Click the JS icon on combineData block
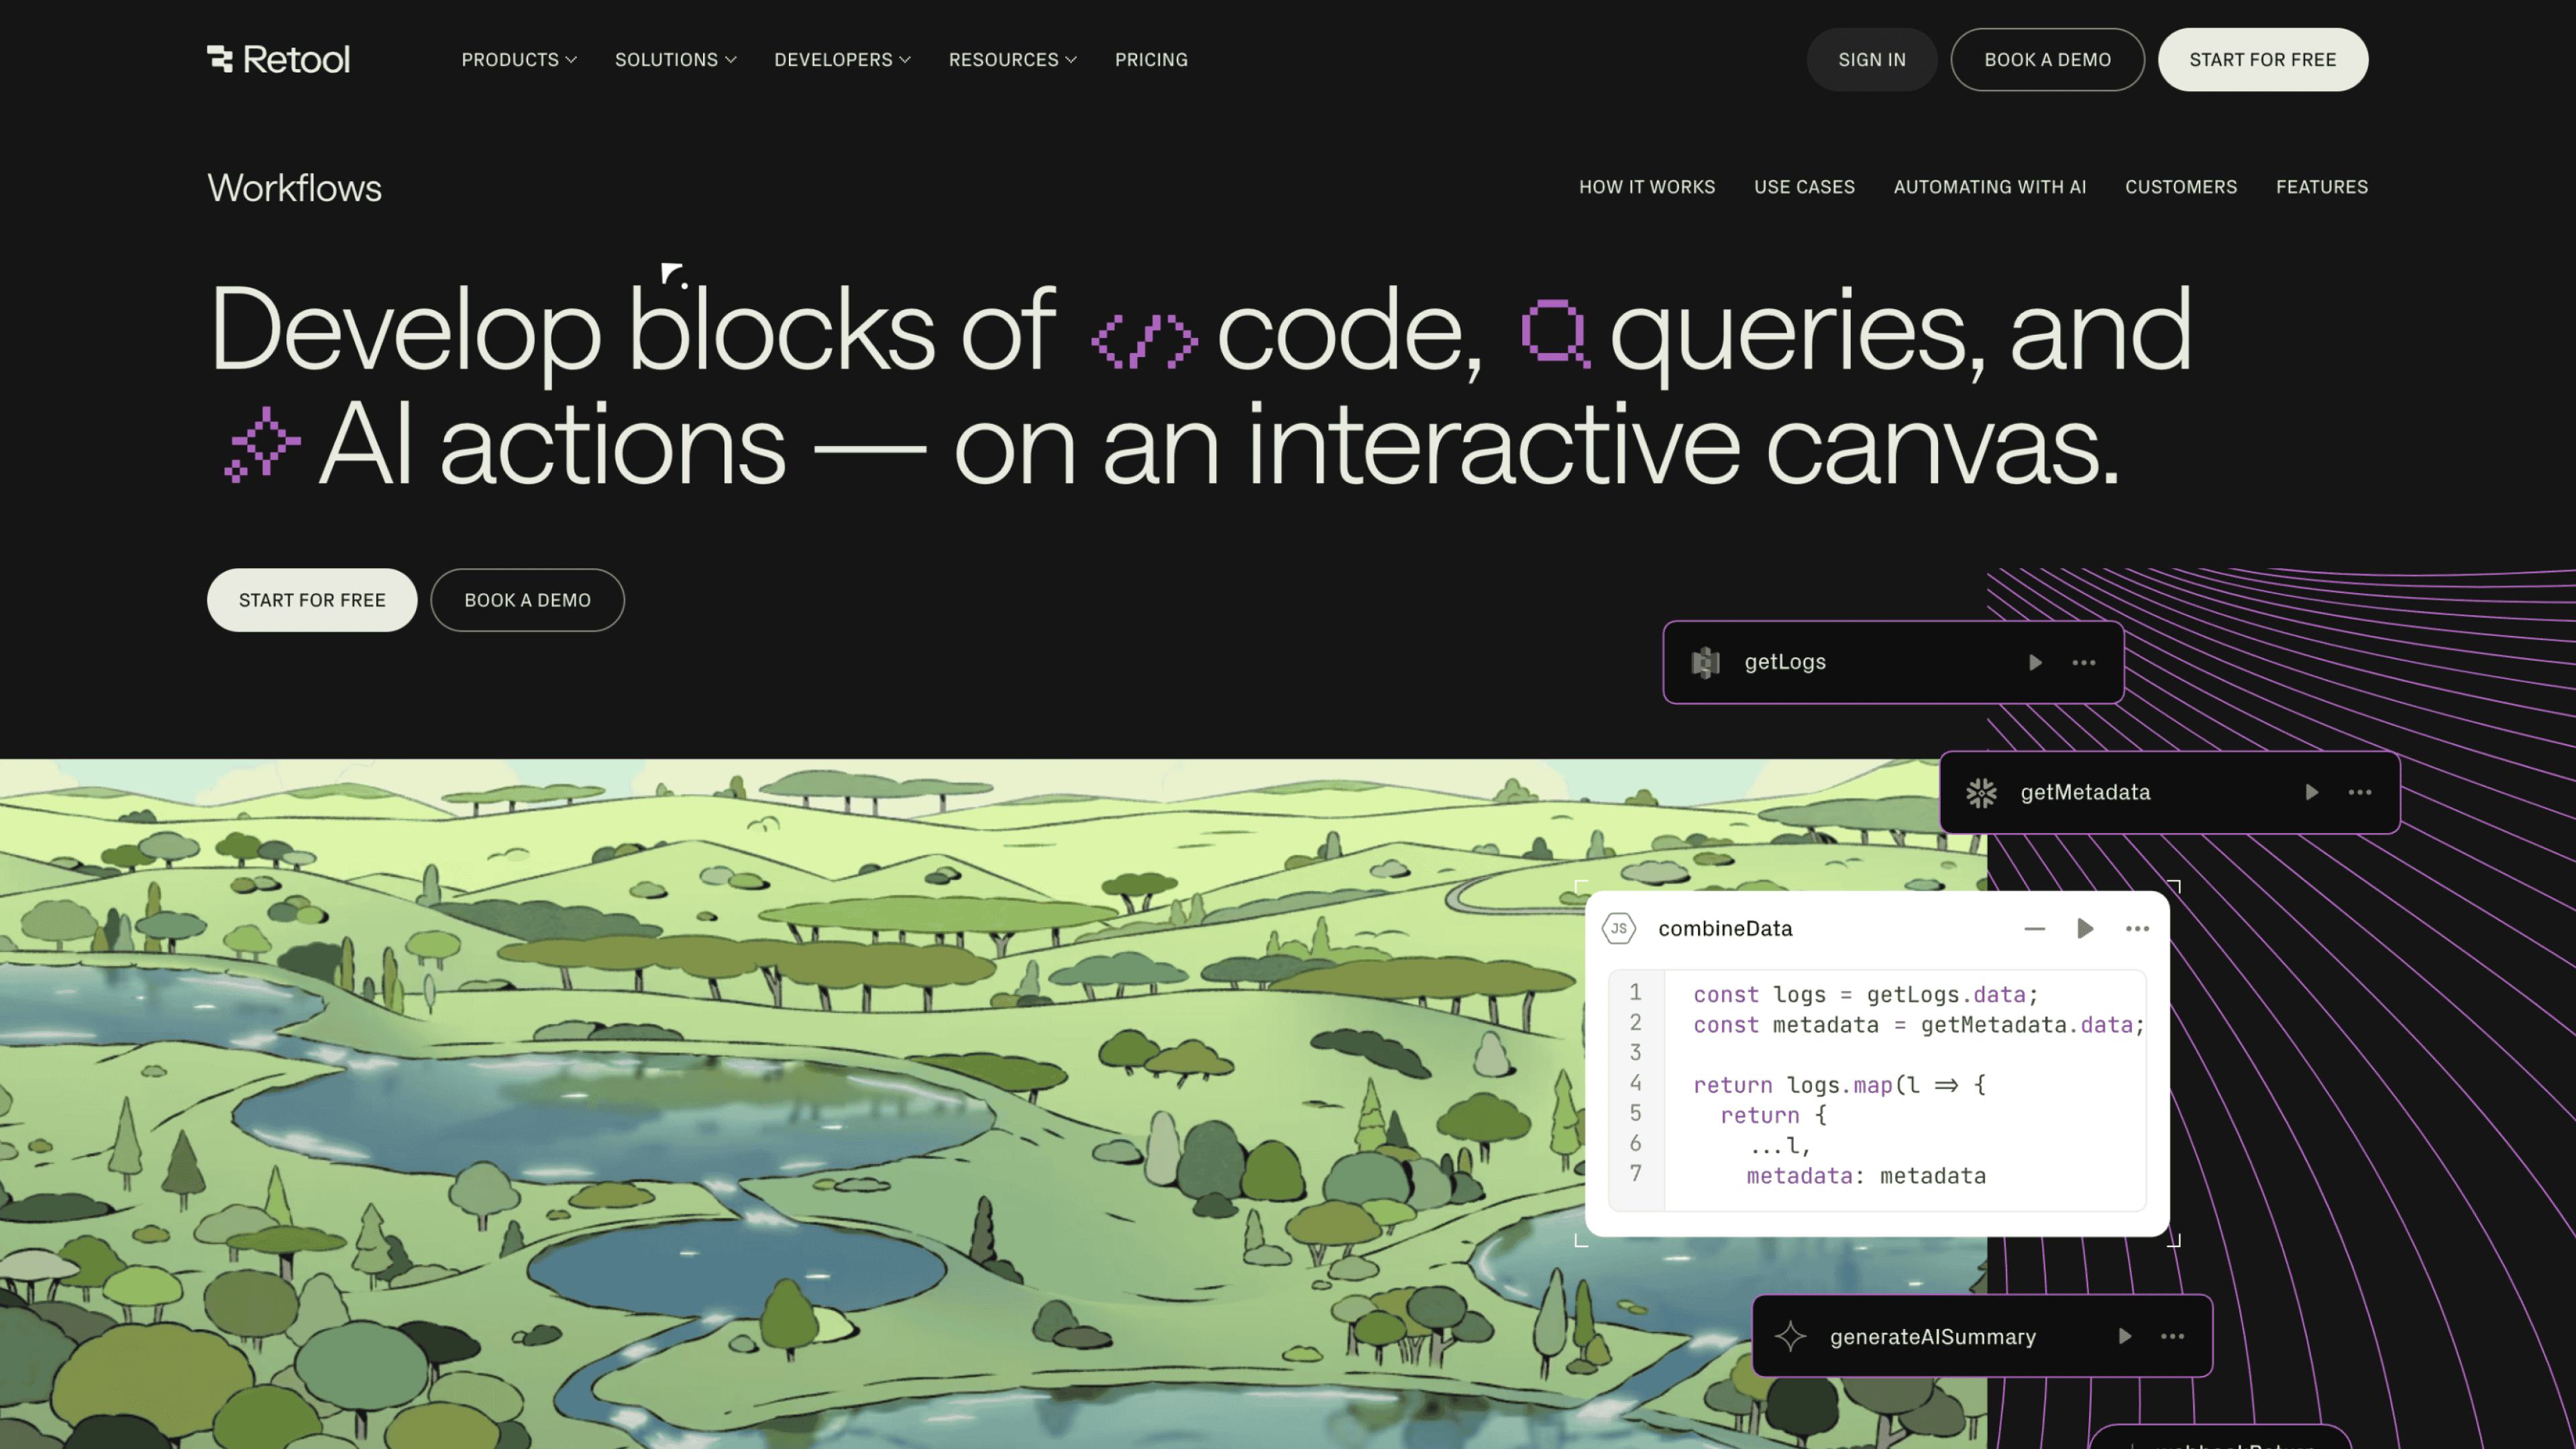The width and height of the screenshot is (2576, 1449). pyautogui.click(x=1618, y=928)
